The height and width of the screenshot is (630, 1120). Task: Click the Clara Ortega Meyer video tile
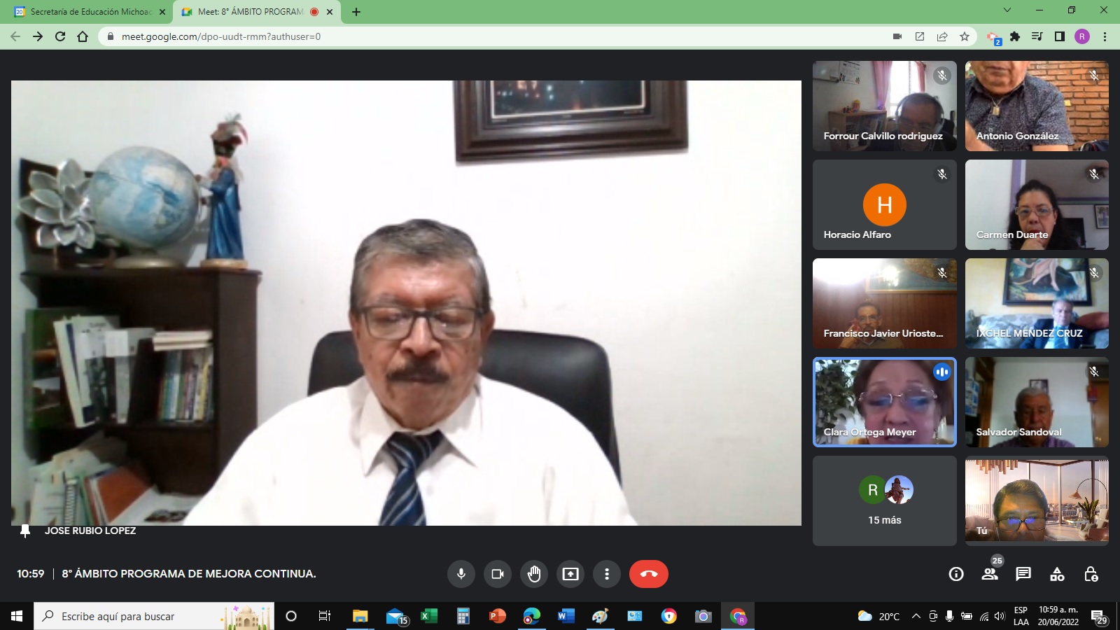point(885,402)
